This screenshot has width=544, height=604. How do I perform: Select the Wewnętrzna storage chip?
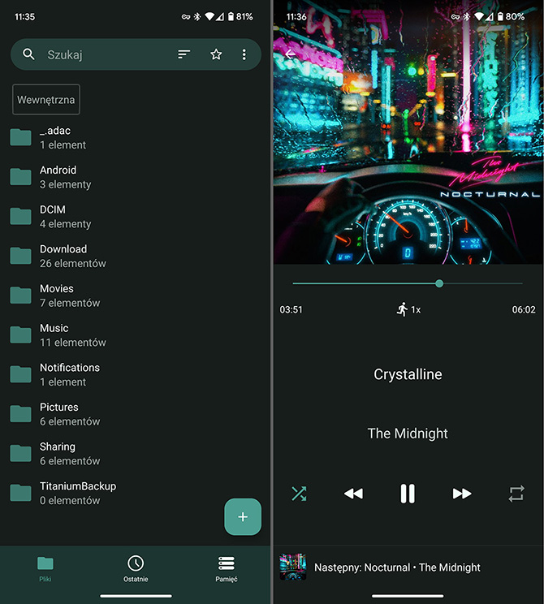(46, 99)
